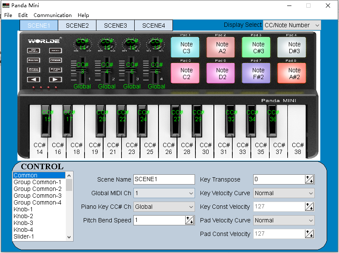Click the right arrow button on the controller

pos(55,80)
